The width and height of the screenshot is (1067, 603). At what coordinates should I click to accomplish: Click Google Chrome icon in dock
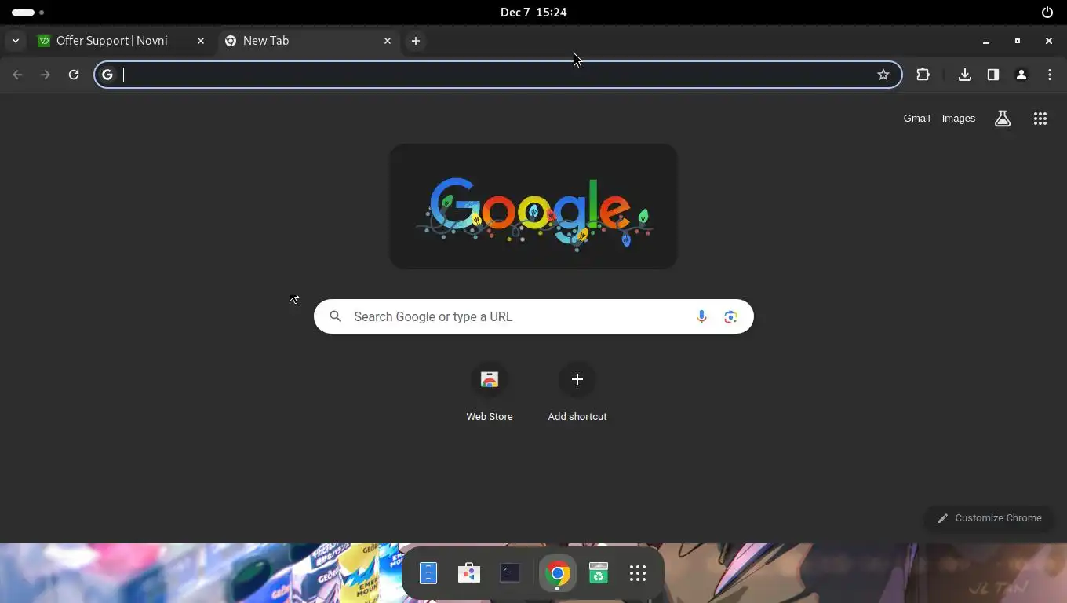tap(558, 574)
